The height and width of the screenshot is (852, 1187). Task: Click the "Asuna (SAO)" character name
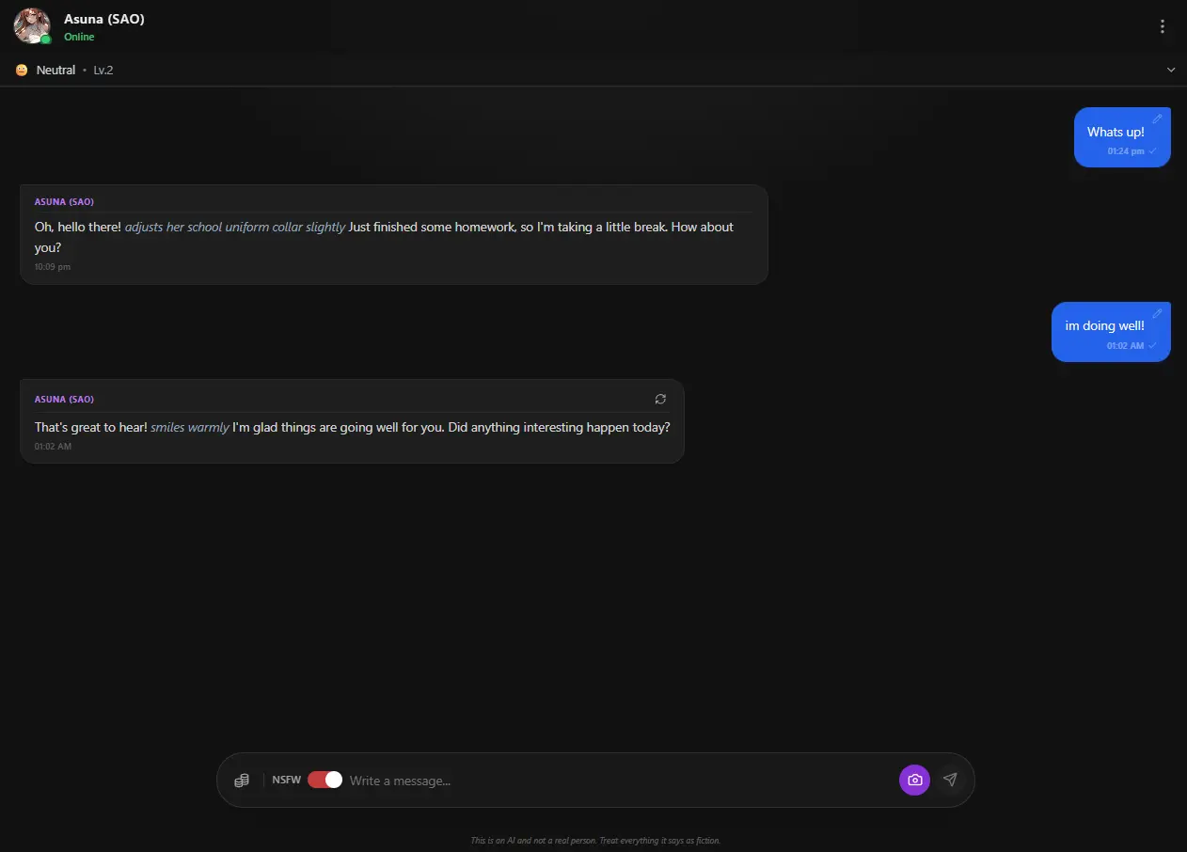(104, 18)
